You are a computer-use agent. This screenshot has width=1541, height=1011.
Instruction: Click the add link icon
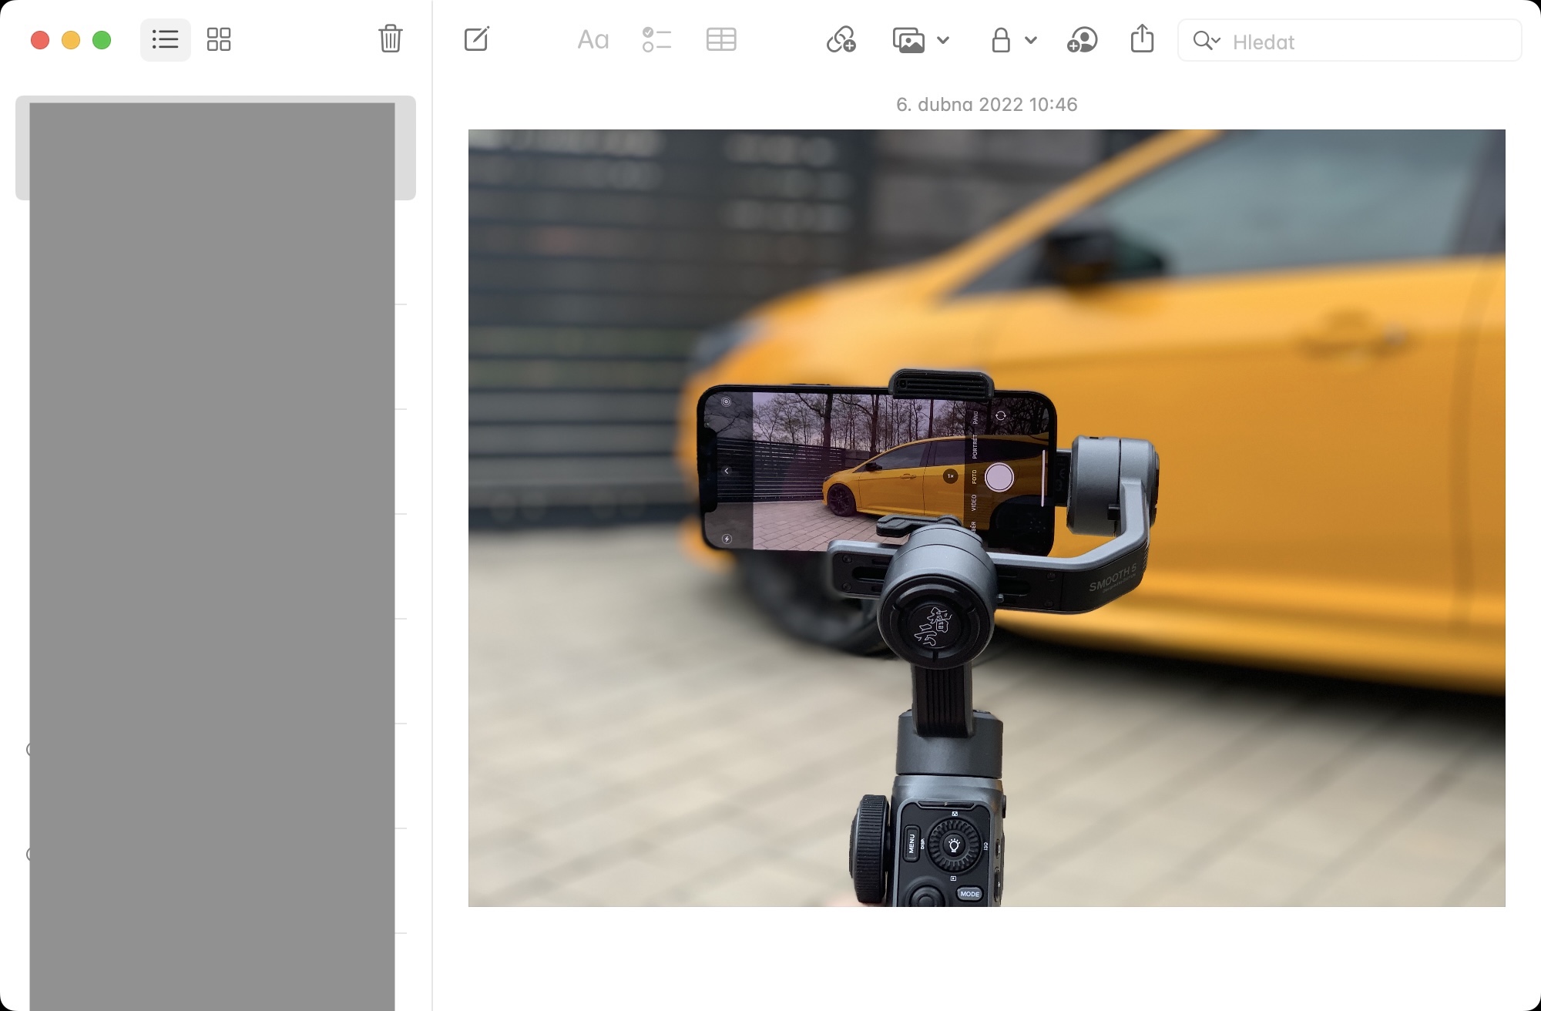(x=841, y=40)
